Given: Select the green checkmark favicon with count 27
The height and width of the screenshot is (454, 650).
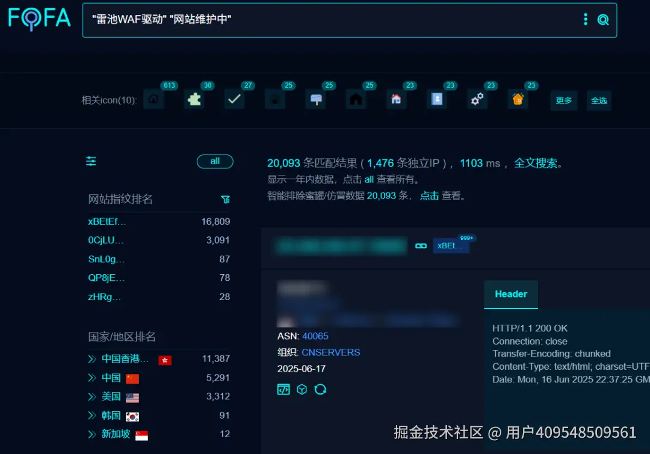Looking at the screenshot, I should coord(235,99).
